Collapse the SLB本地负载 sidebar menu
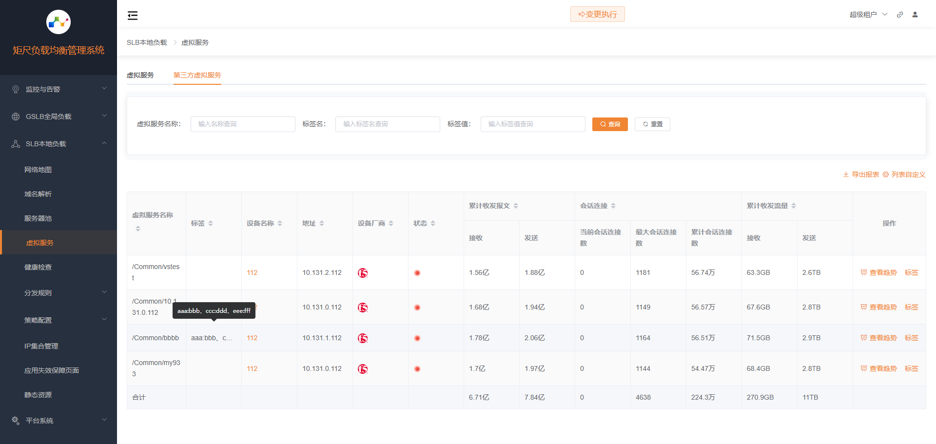Image resolution: width=936 pixels, height=444 pixels. tap(58, 144)
